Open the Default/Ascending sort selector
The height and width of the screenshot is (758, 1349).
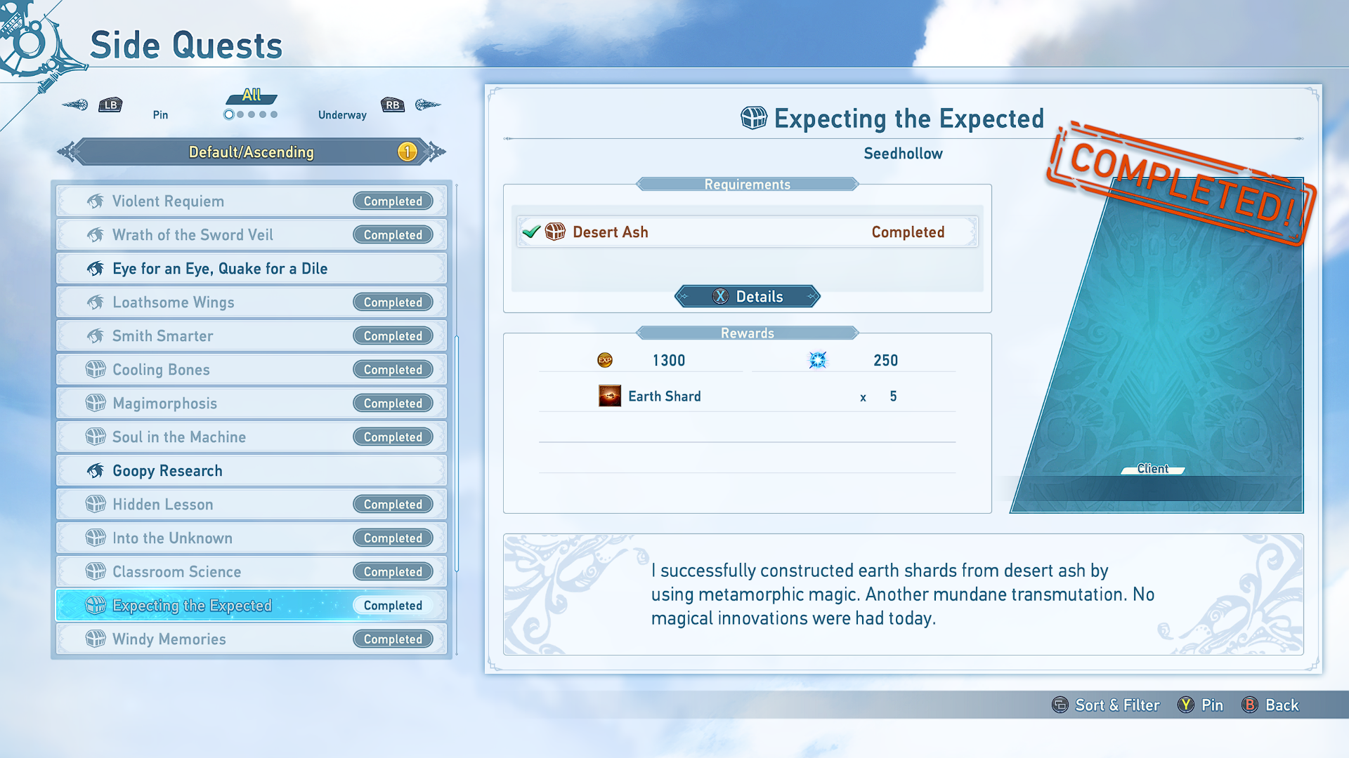click(251, 152)
